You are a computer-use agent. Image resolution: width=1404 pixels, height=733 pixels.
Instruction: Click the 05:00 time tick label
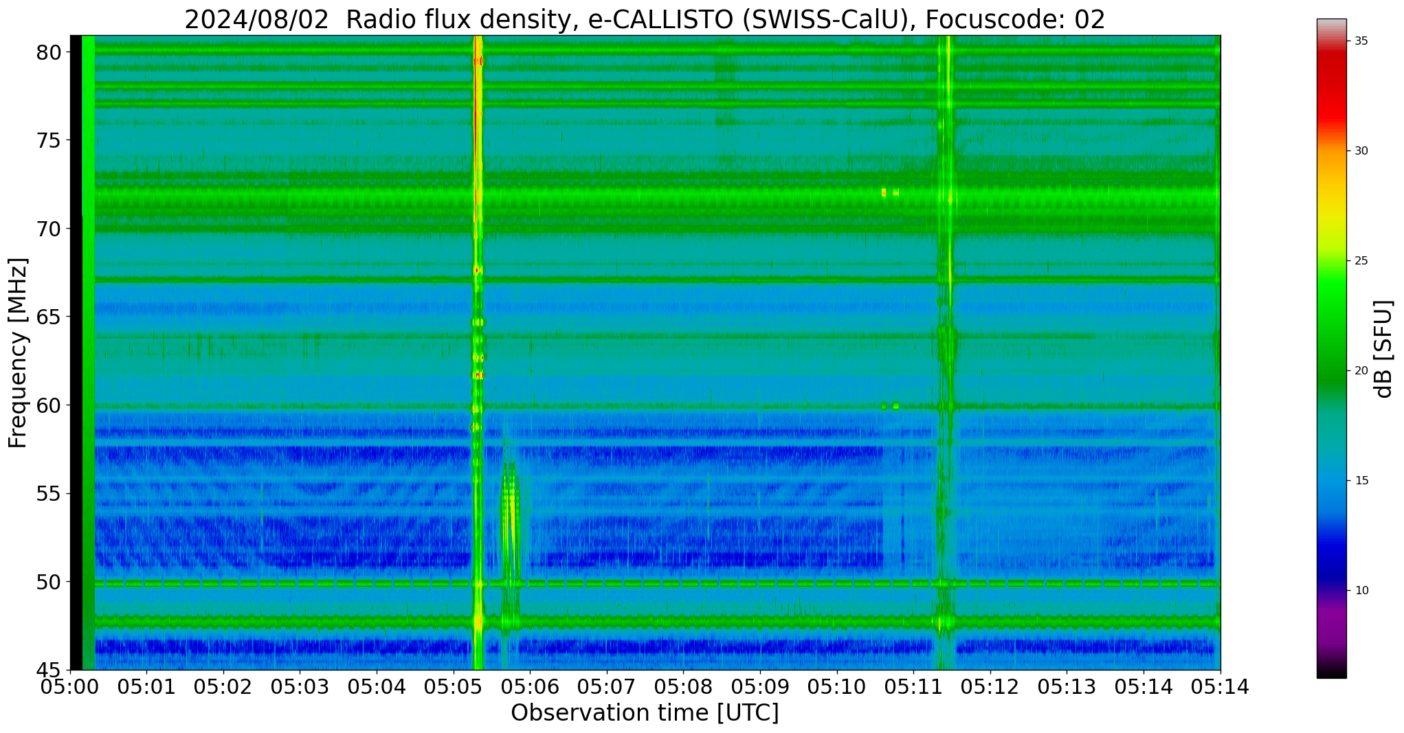pos(70,686)
